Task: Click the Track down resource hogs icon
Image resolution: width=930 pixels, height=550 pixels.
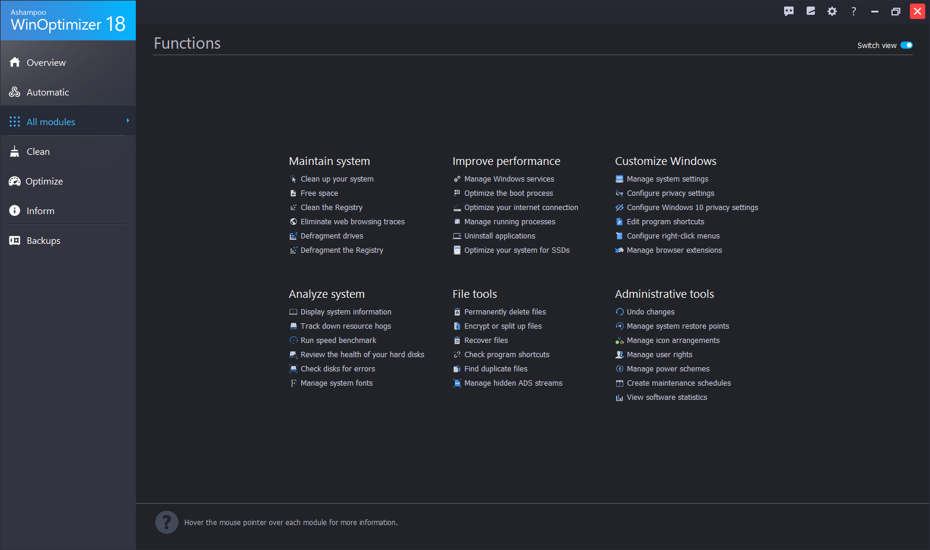Action: (x=293, y=326)
